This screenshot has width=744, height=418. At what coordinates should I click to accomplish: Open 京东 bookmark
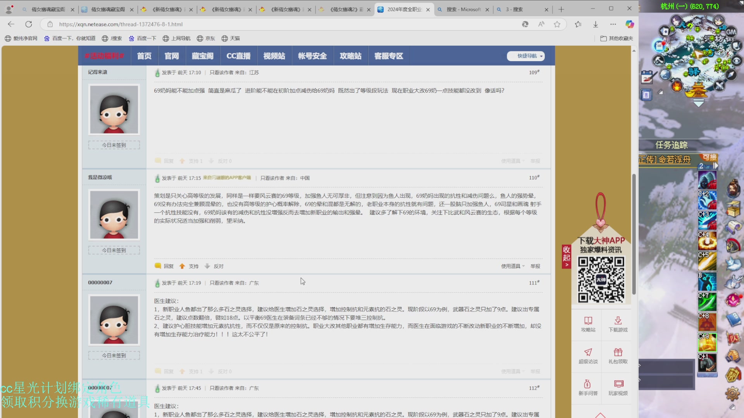click(x=206, y=38)
